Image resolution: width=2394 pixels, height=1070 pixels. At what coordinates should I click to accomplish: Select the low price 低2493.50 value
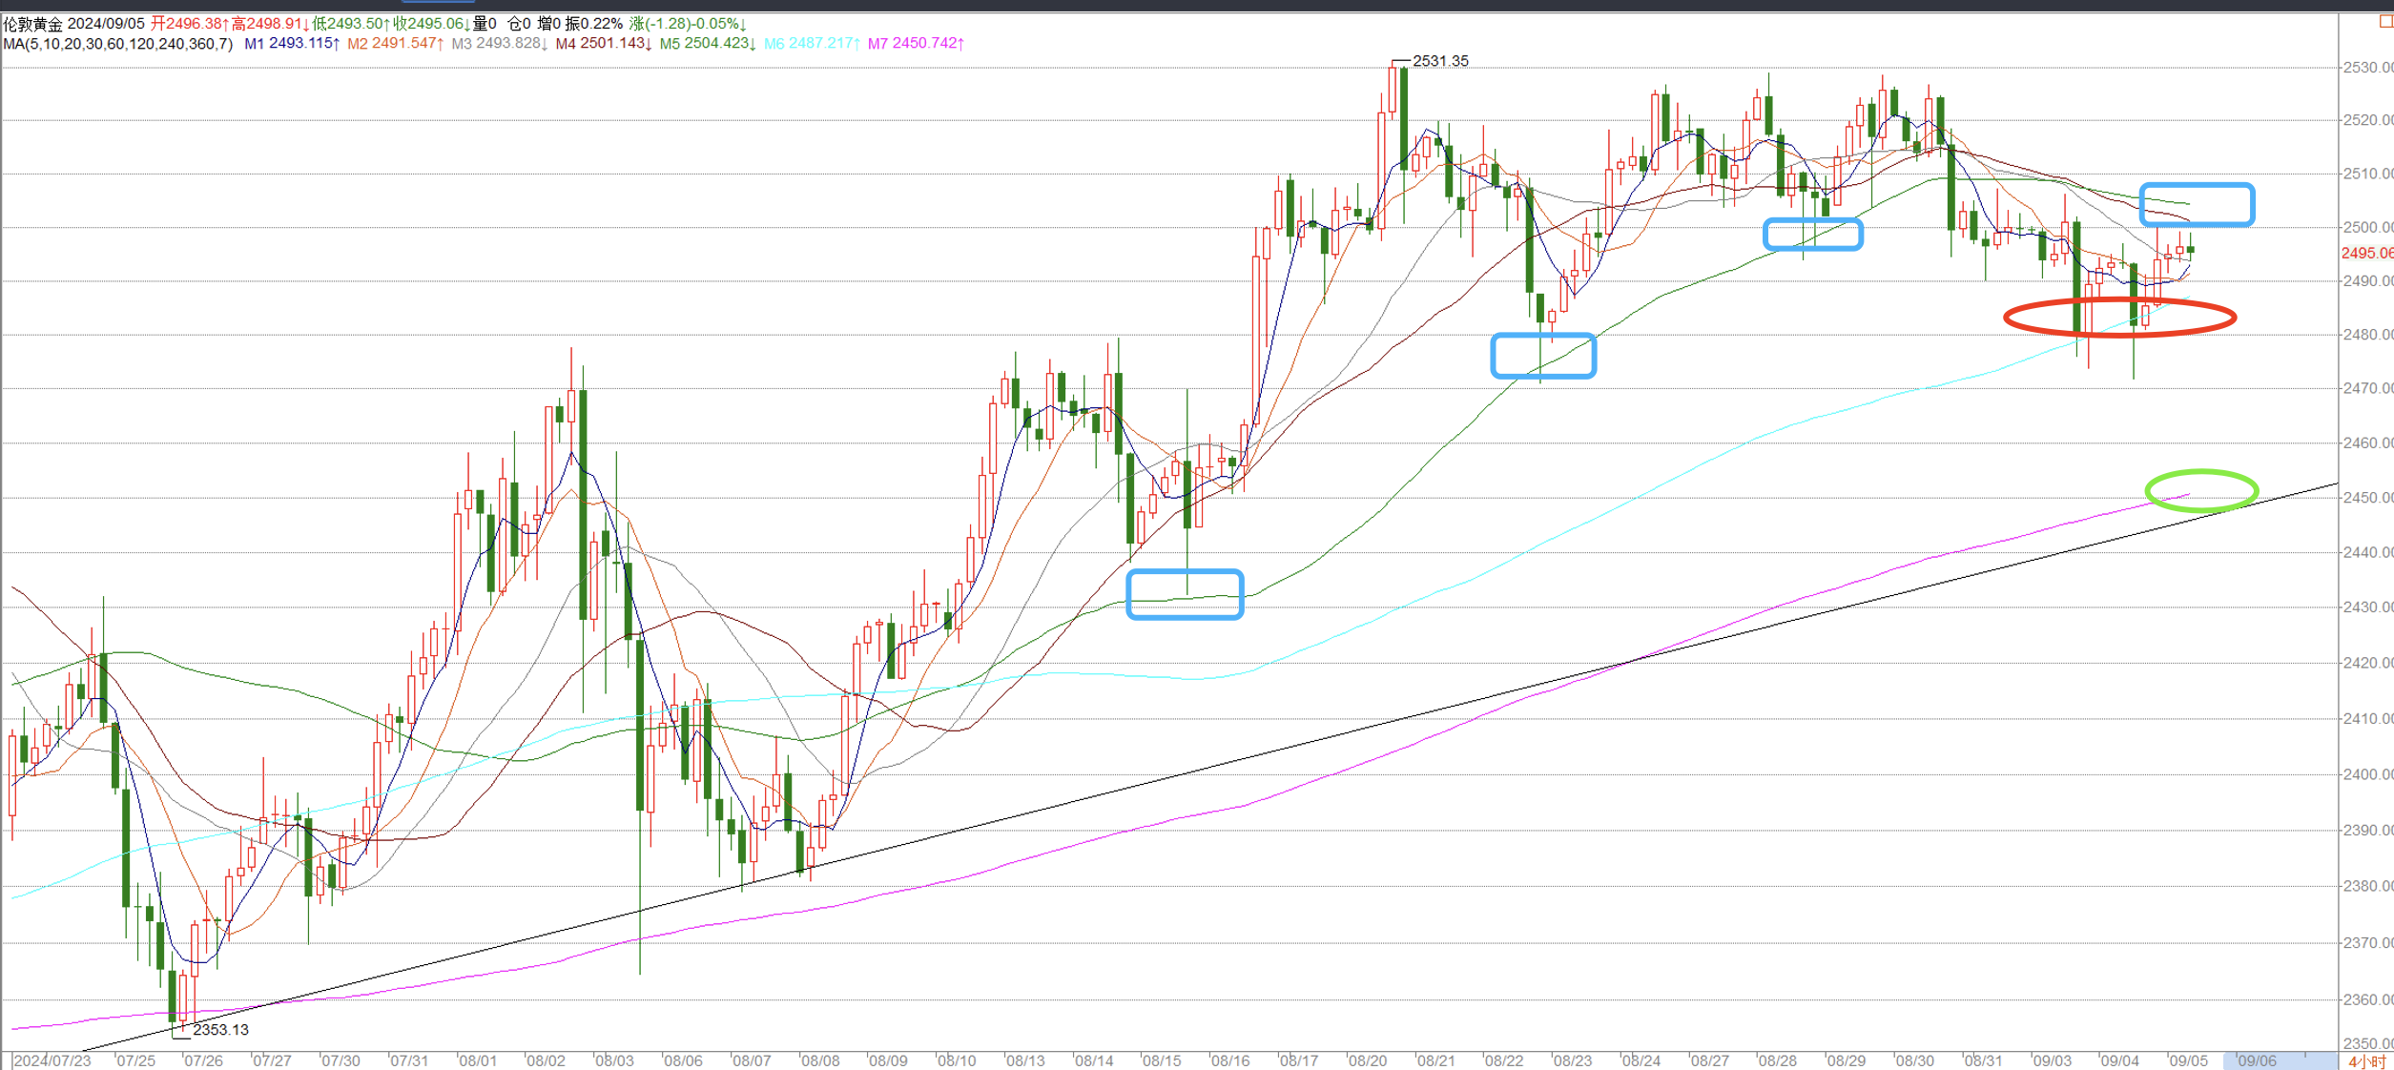click(x=351, y=24)
